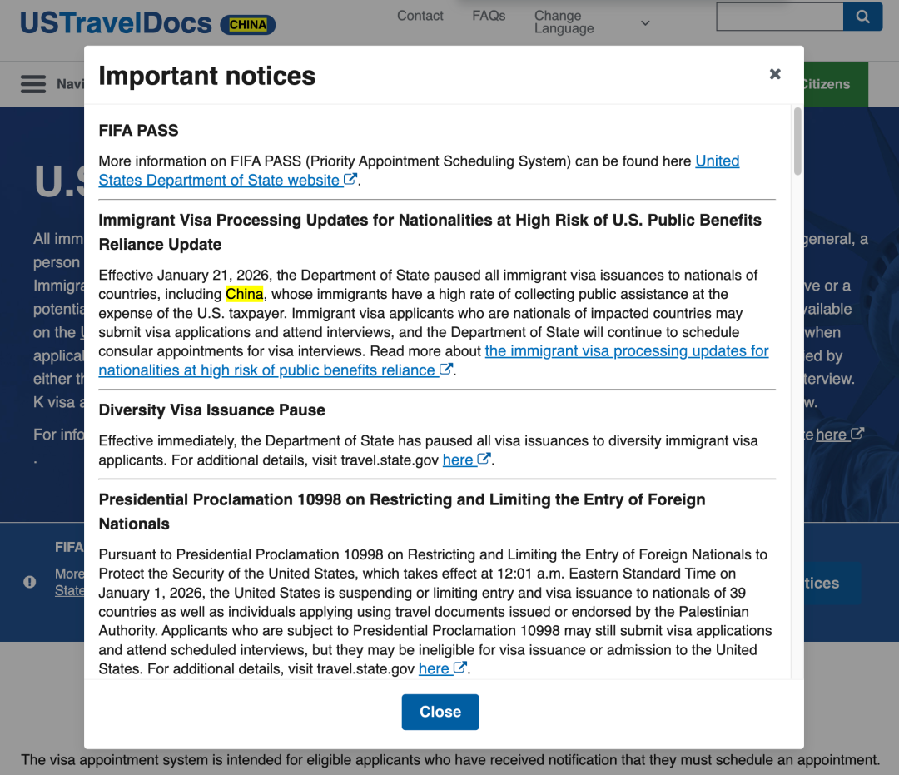The height and width of the screenshot is (775, 899).
Task: Click the external-link icon after State website link
Action: (x=350, y=180)
